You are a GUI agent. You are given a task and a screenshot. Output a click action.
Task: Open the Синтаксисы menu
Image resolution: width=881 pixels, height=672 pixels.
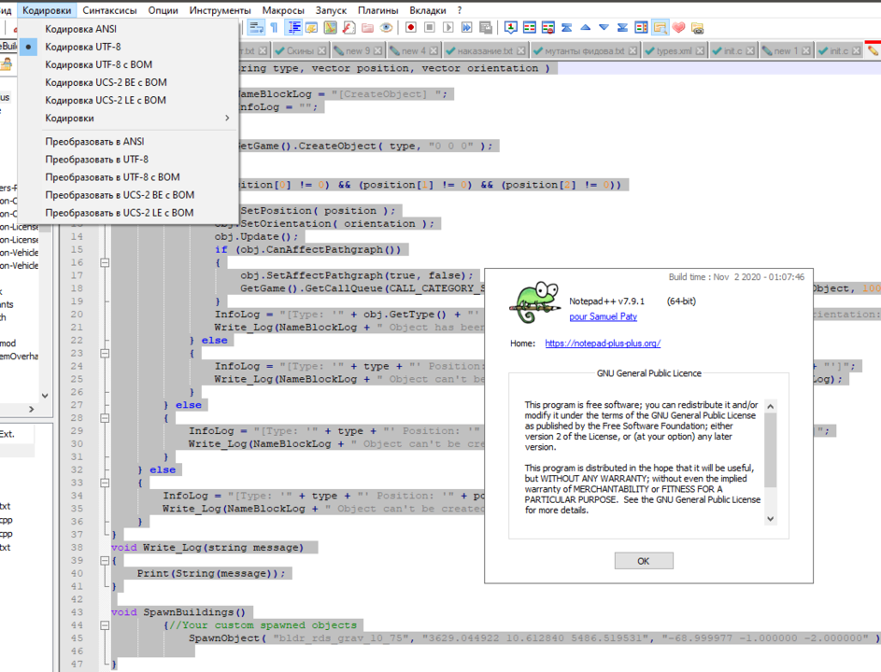tap(109, 10)
